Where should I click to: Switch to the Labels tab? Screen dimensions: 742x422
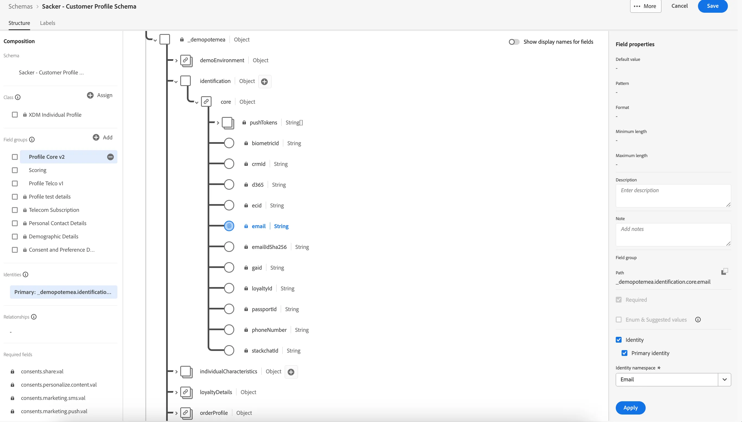[48, 23]
